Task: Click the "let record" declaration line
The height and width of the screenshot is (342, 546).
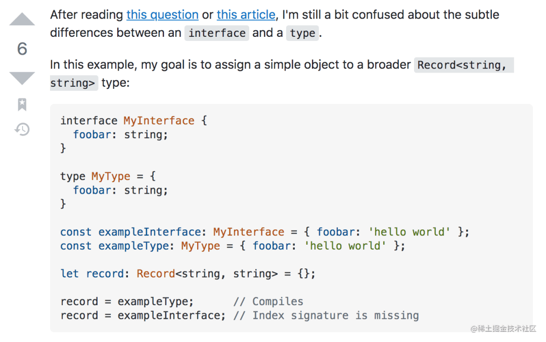Action: [x=188, y=274]
